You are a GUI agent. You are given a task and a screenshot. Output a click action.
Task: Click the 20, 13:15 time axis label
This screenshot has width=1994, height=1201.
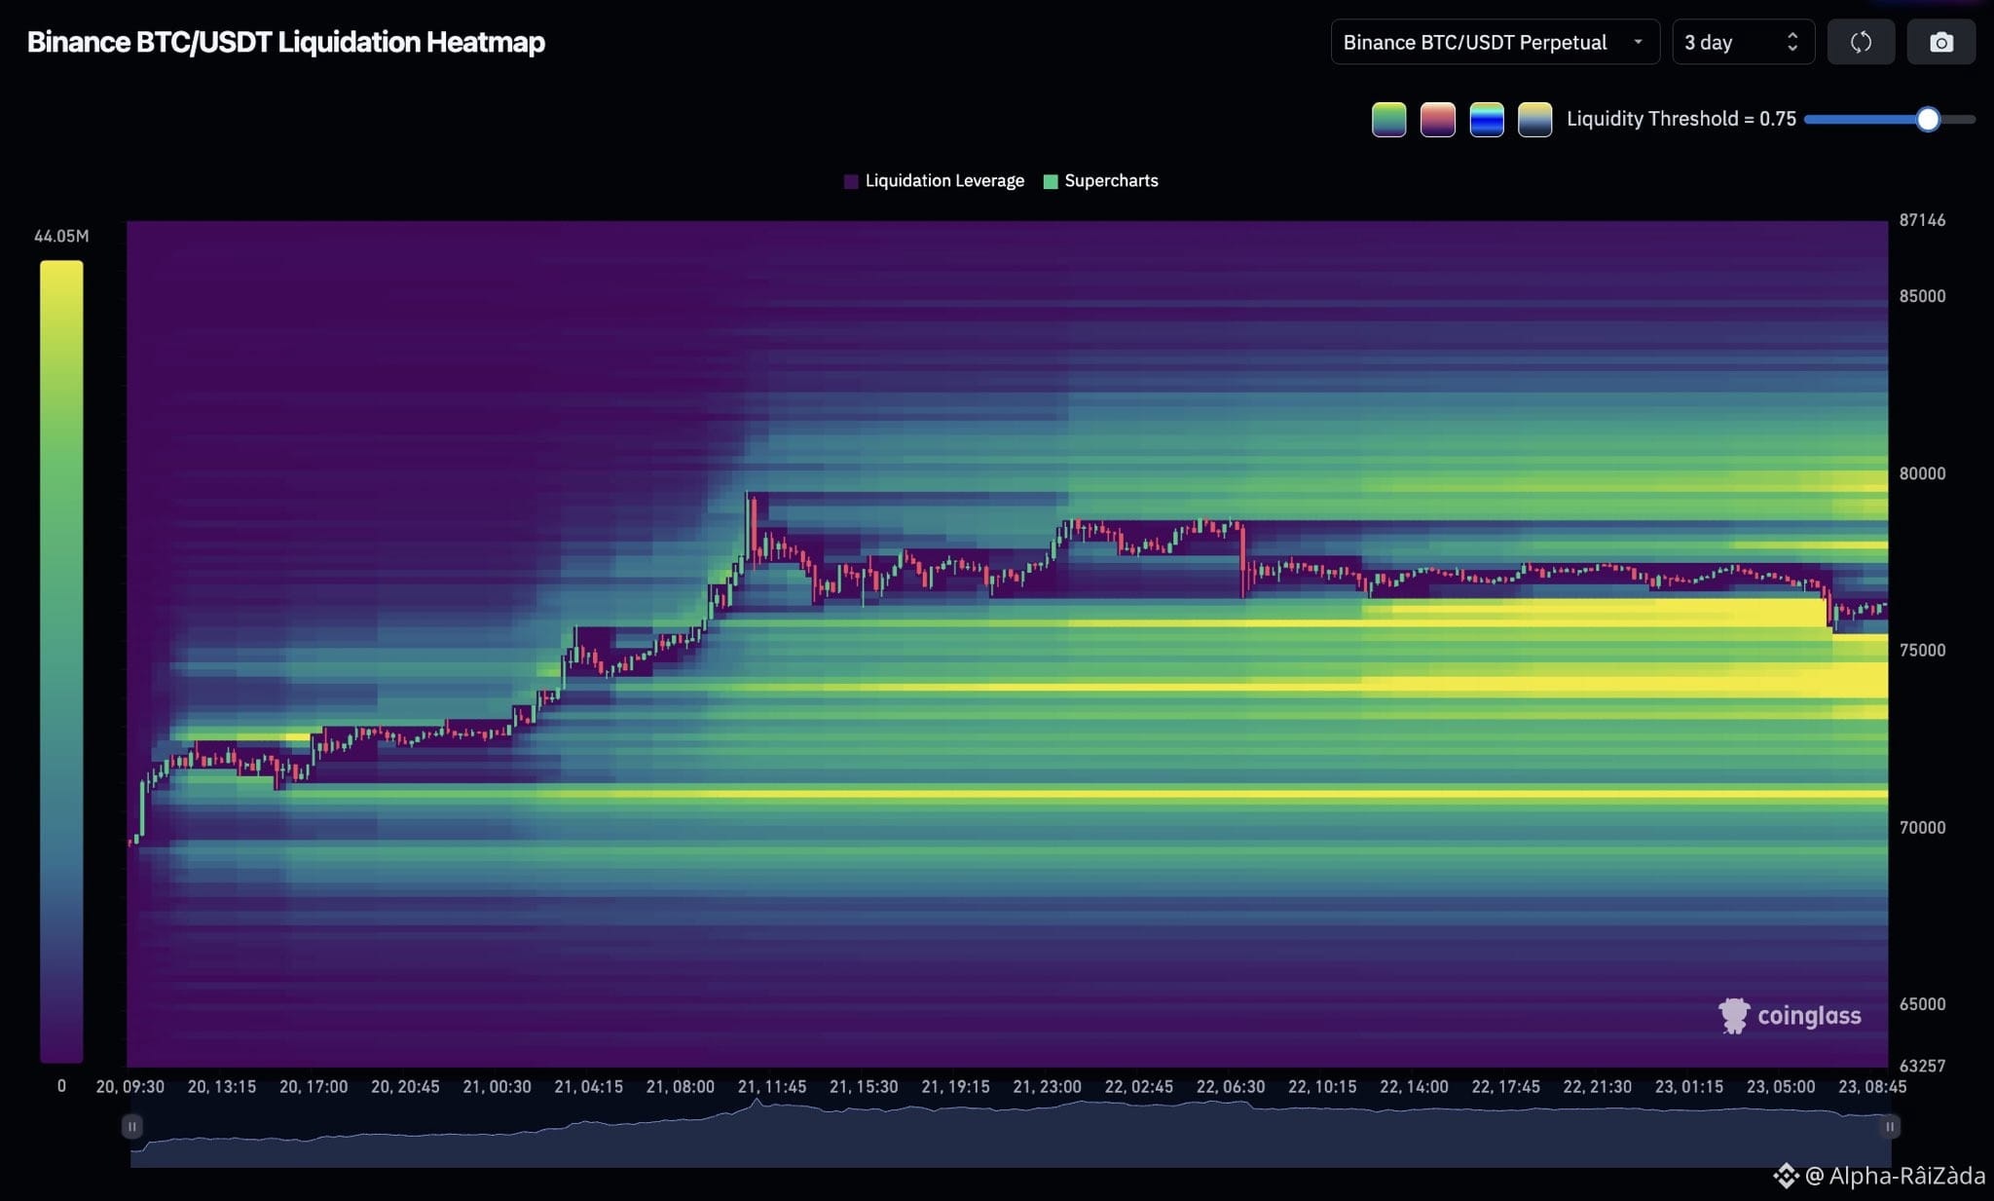point(222,1086)
